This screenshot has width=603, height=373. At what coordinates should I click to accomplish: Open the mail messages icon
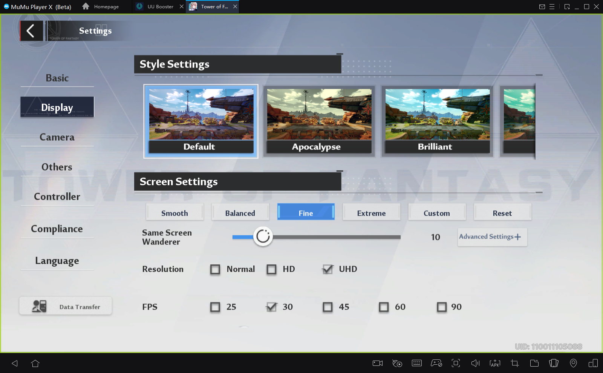pos(542,6)
